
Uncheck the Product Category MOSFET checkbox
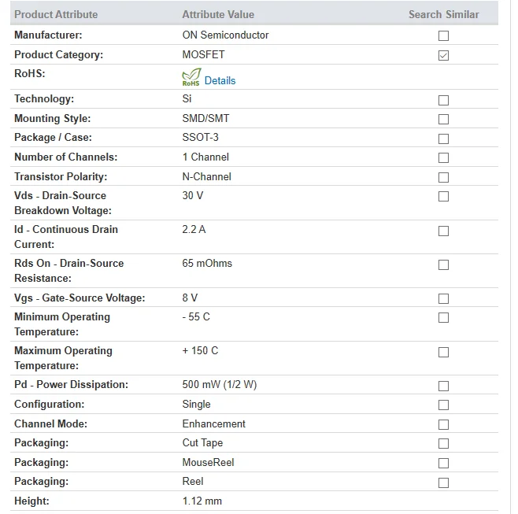coord(443,56)
